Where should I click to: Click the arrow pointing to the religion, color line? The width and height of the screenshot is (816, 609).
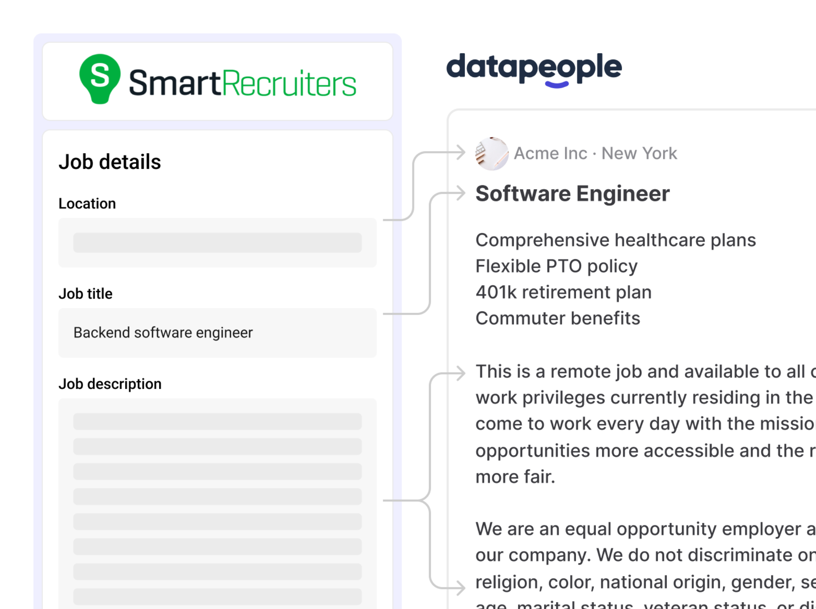[x=460, y=587]
